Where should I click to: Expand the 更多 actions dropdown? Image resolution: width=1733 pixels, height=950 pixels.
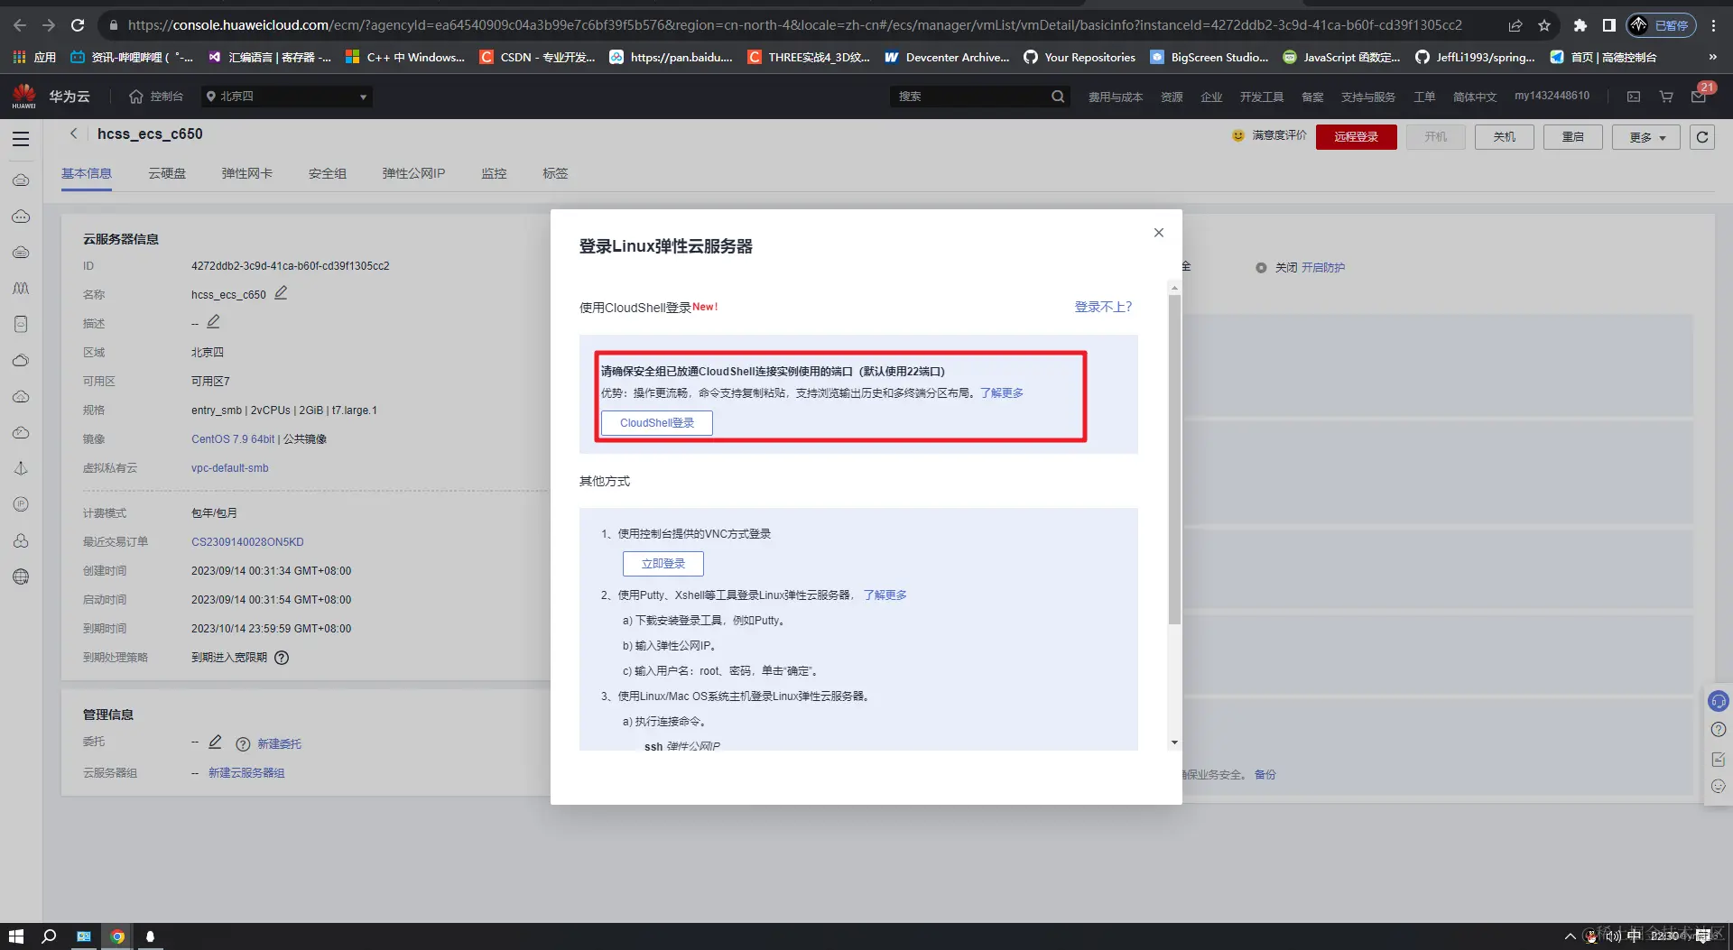pyautogui.click(x=1647, y=137)
